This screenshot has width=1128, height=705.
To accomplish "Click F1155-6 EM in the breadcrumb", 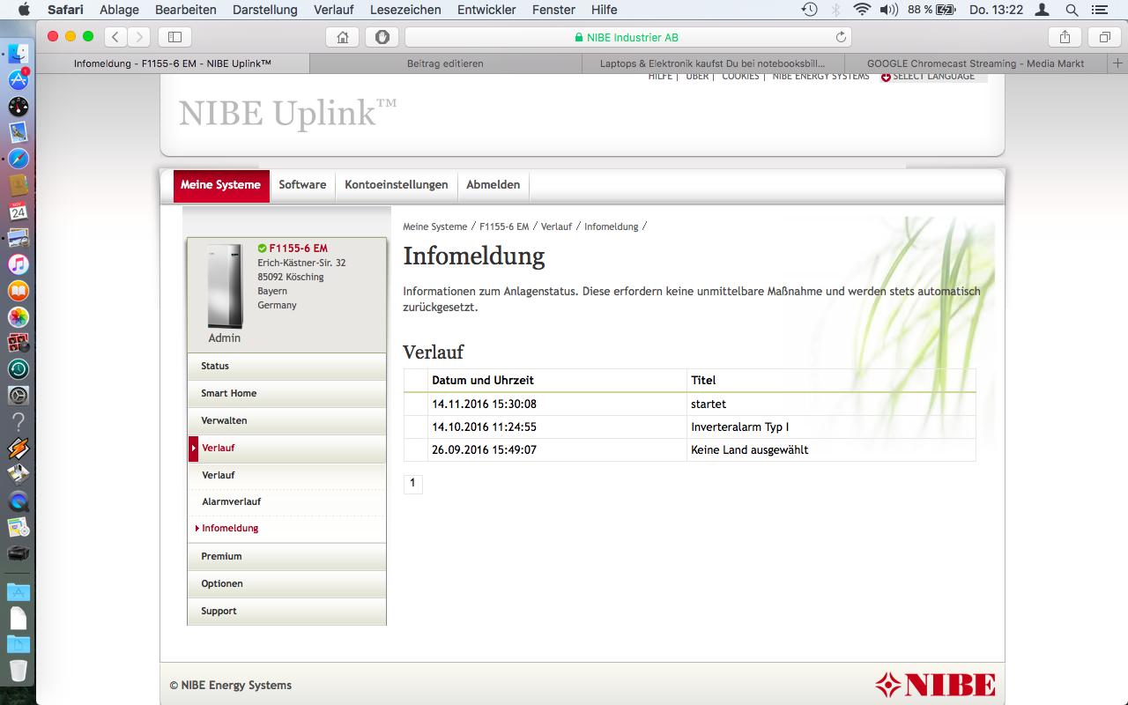I will (x=504, y=226).
